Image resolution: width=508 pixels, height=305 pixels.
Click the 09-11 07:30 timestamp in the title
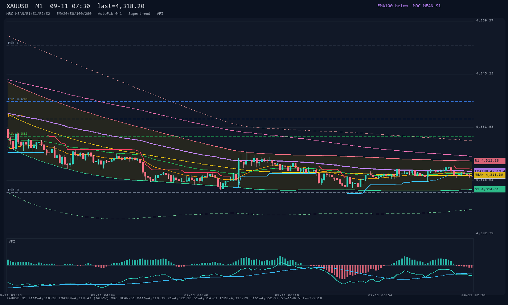[70, 6]
